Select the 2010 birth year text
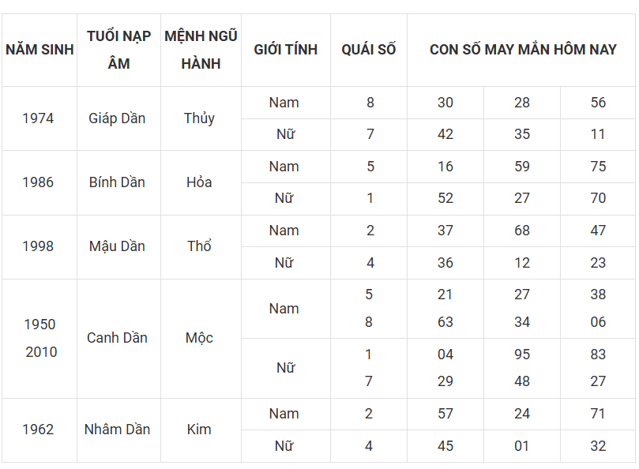 (41, 352)
